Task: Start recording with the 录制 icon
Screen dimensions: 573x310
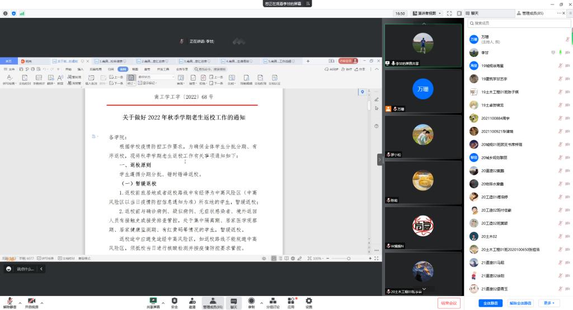Action: (251, 301)
